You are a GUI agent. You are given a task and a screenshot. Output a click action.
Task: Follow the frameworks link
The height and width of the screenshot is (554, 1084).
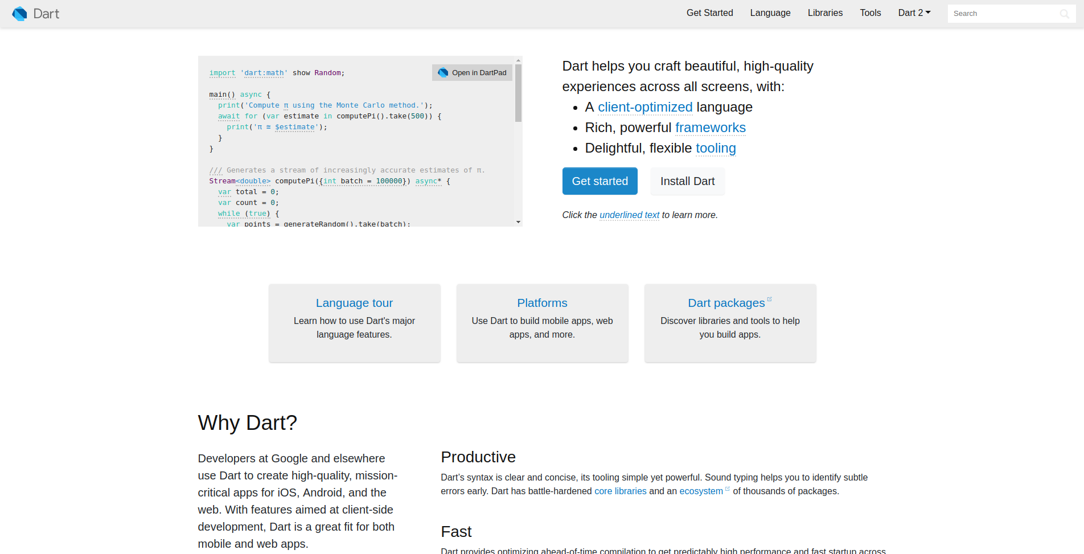pos(710,128)
